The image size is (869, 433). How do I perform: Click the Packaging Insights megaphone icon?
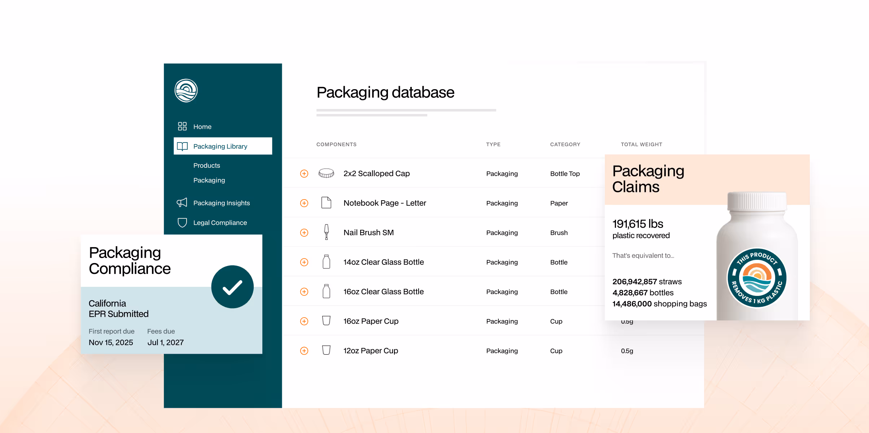182,202
